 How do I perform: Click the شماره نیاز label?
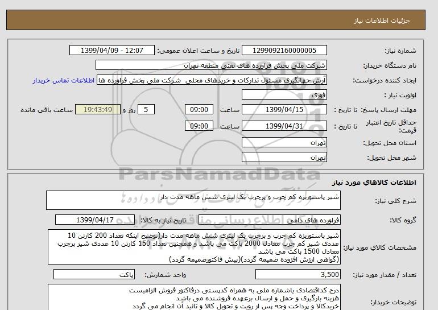click(400, 51)
